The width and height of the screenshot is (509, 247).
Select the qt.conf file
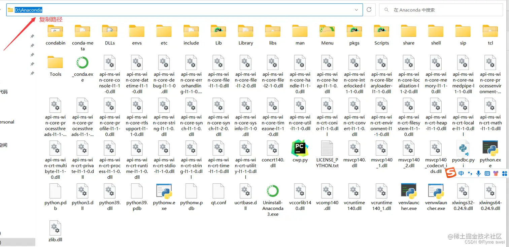(218, 194)
